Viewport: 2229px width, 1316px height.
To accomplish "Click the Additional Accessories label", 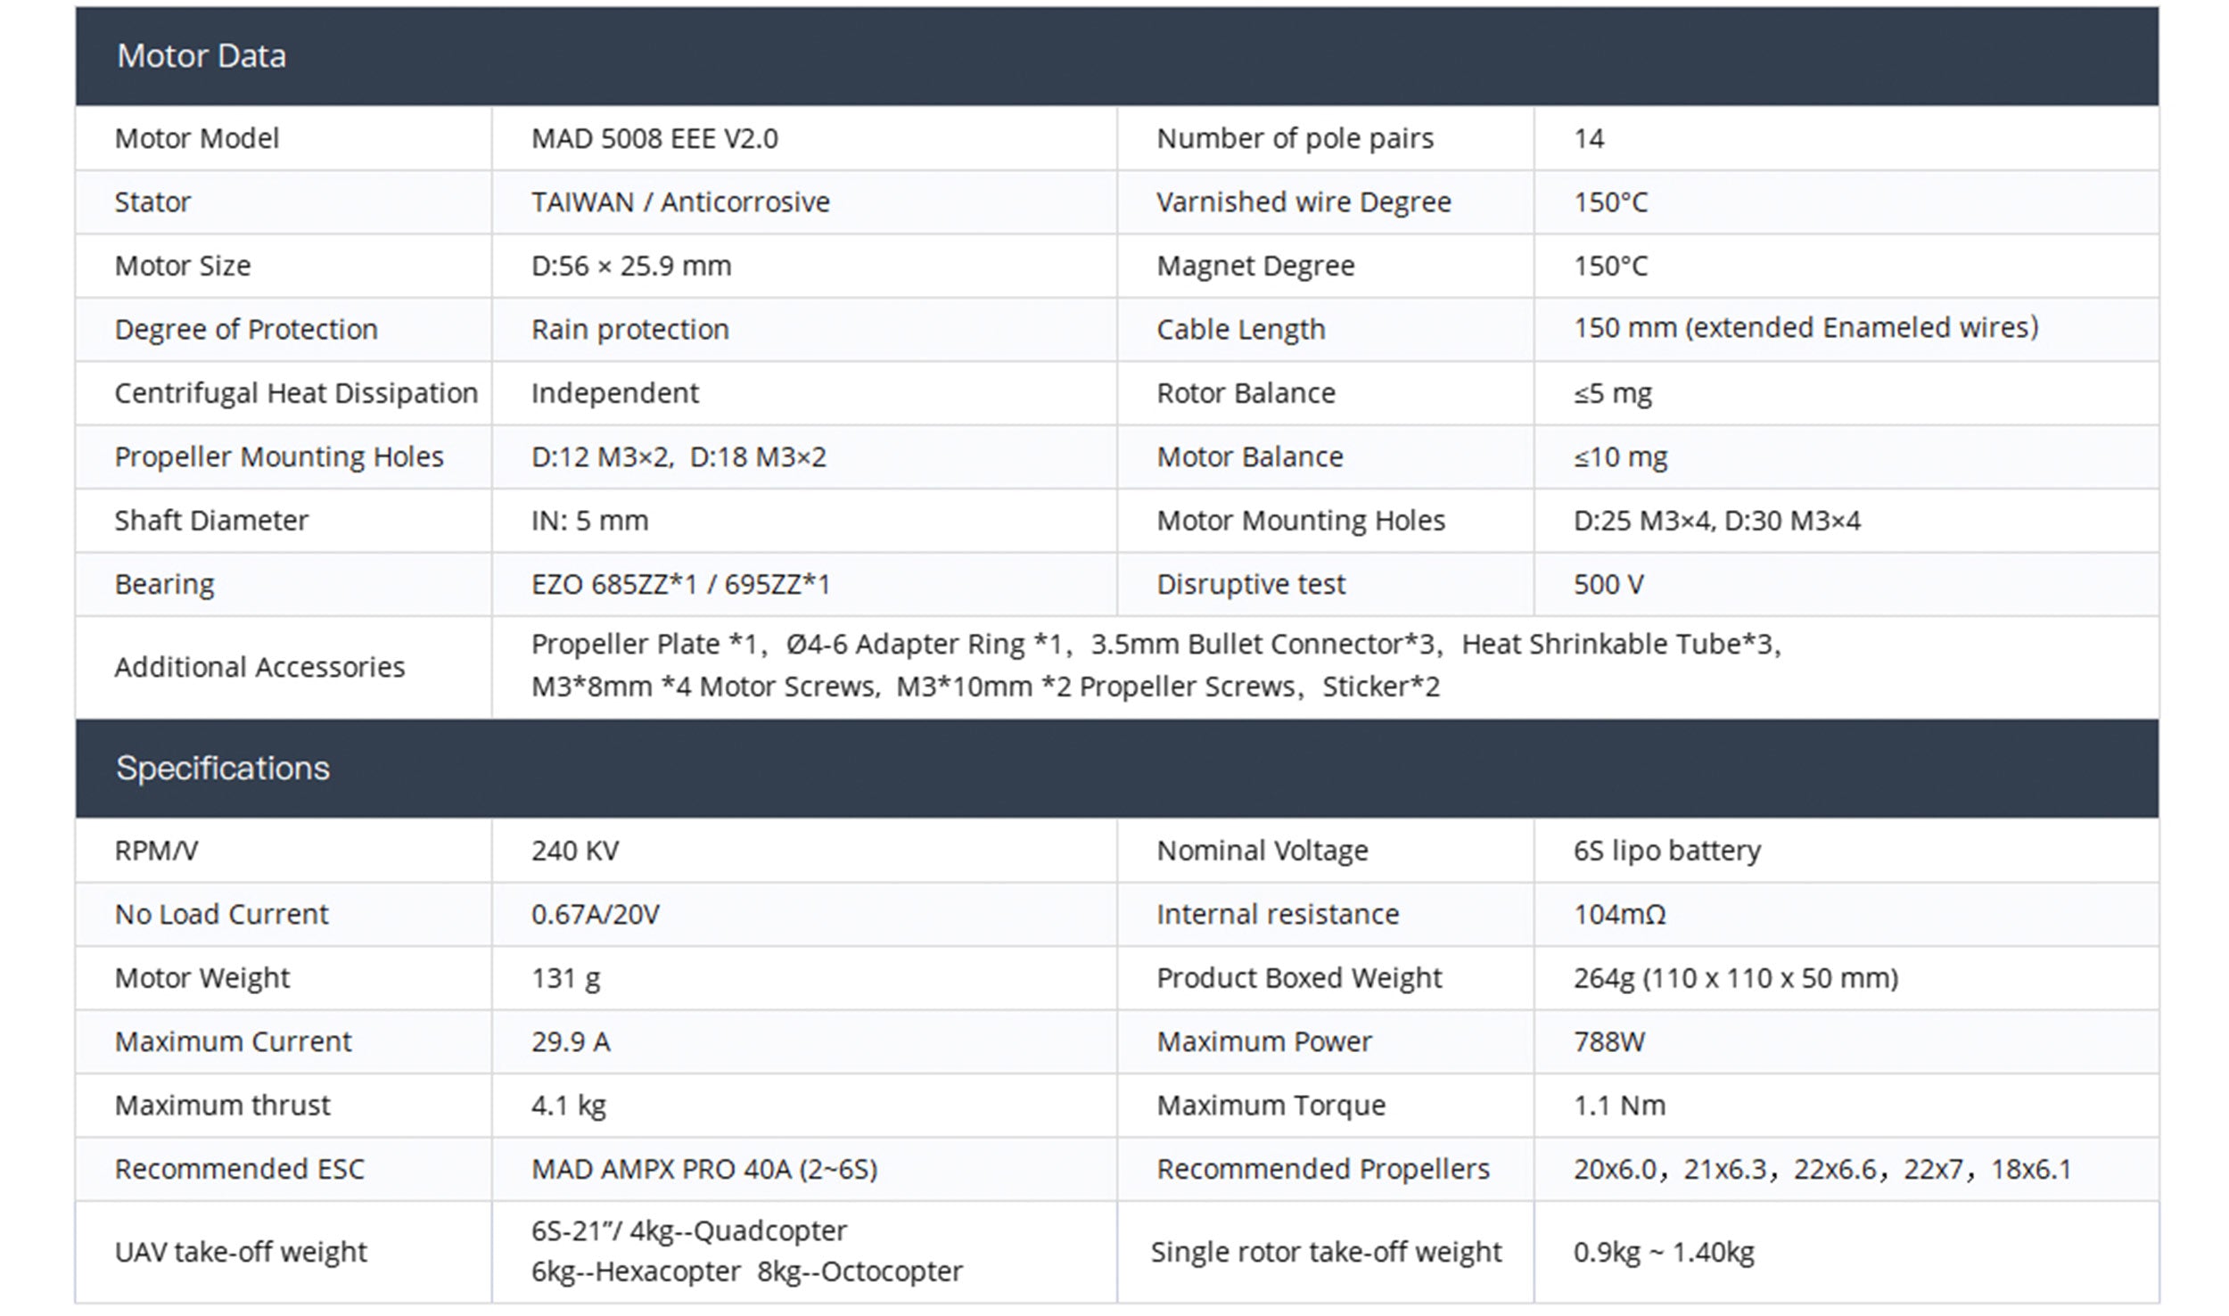I will (259, 667).
